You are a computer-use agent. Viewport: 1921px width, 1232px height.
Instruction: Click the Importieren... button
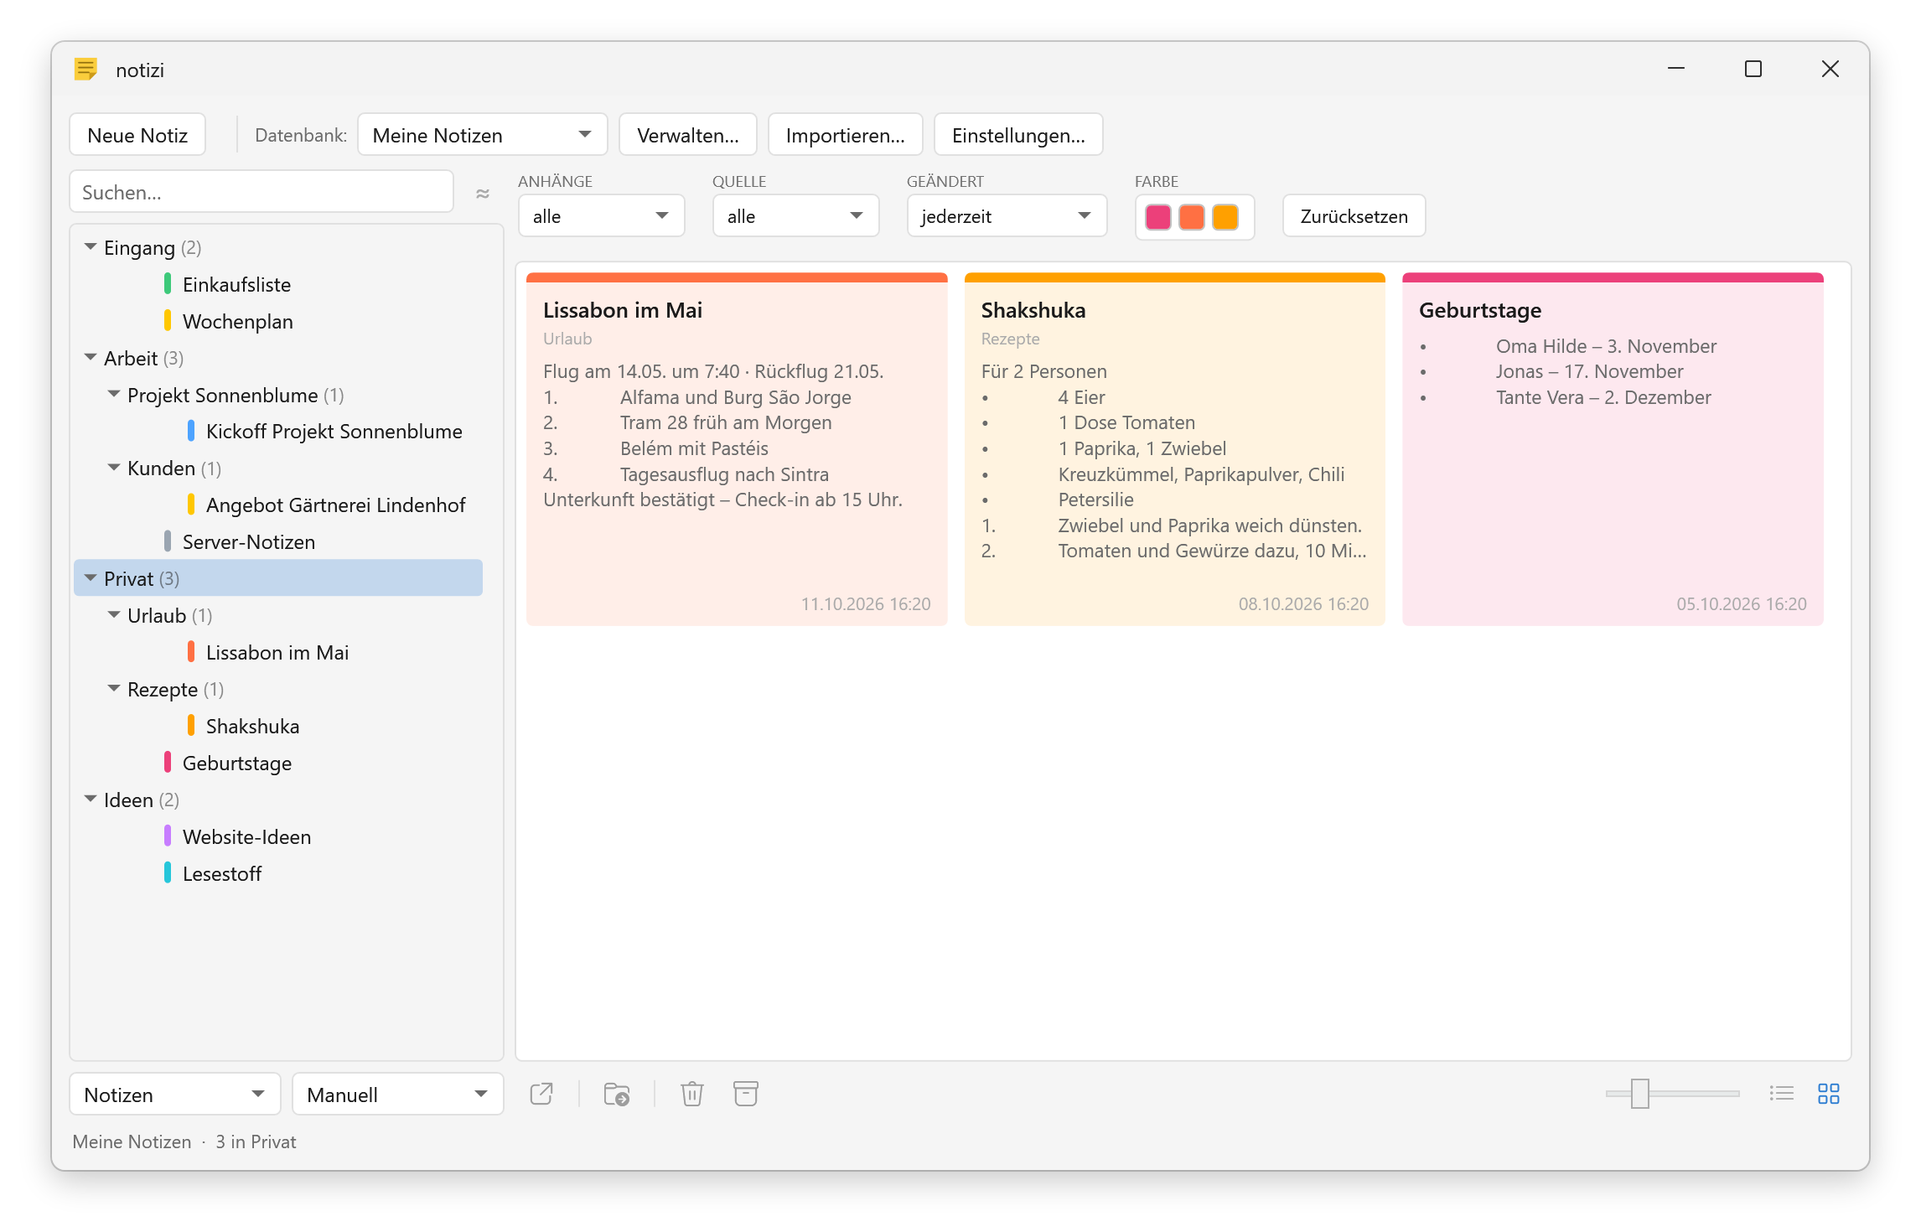845,135
